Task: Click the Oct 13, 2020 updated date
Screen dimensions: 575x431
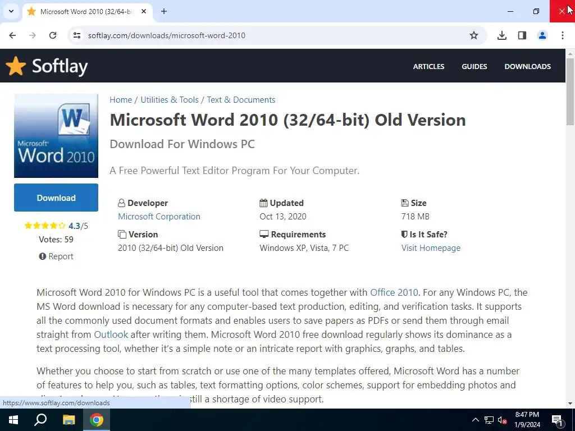Action: point(283,216)
